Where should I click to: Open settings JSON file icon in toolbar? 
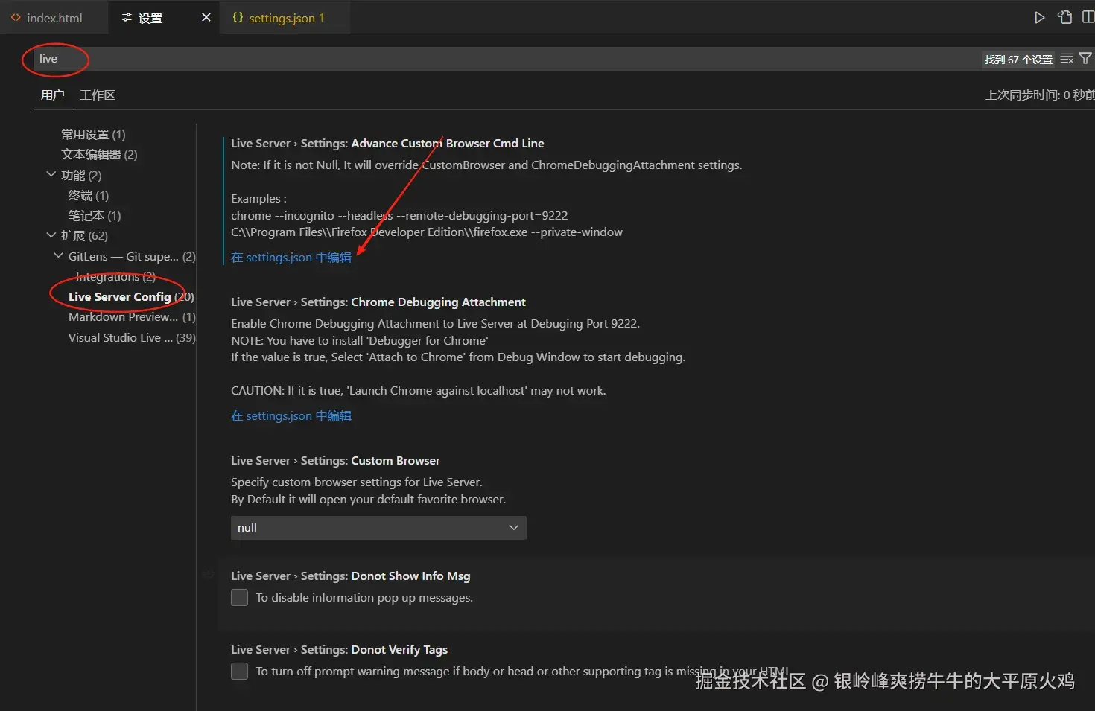(1065, 18)
